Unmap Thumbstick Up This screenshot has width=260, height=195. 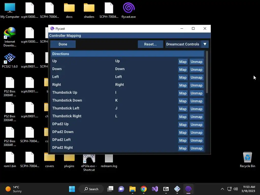coord(196,93)
